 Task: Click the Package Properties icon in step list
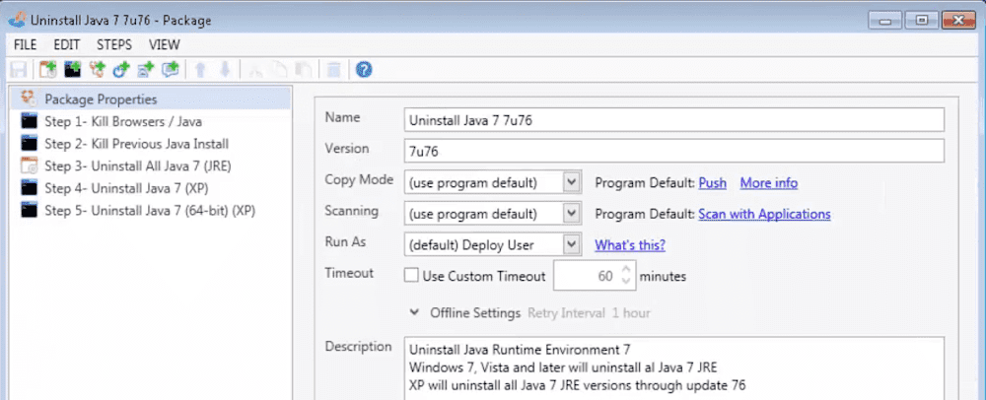point(28,99)
